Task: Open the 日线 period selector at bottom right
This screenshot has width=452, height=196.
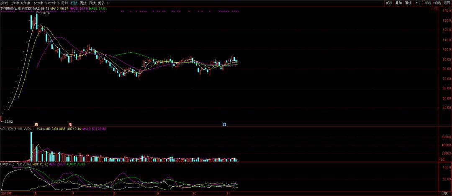Action: 444,193
